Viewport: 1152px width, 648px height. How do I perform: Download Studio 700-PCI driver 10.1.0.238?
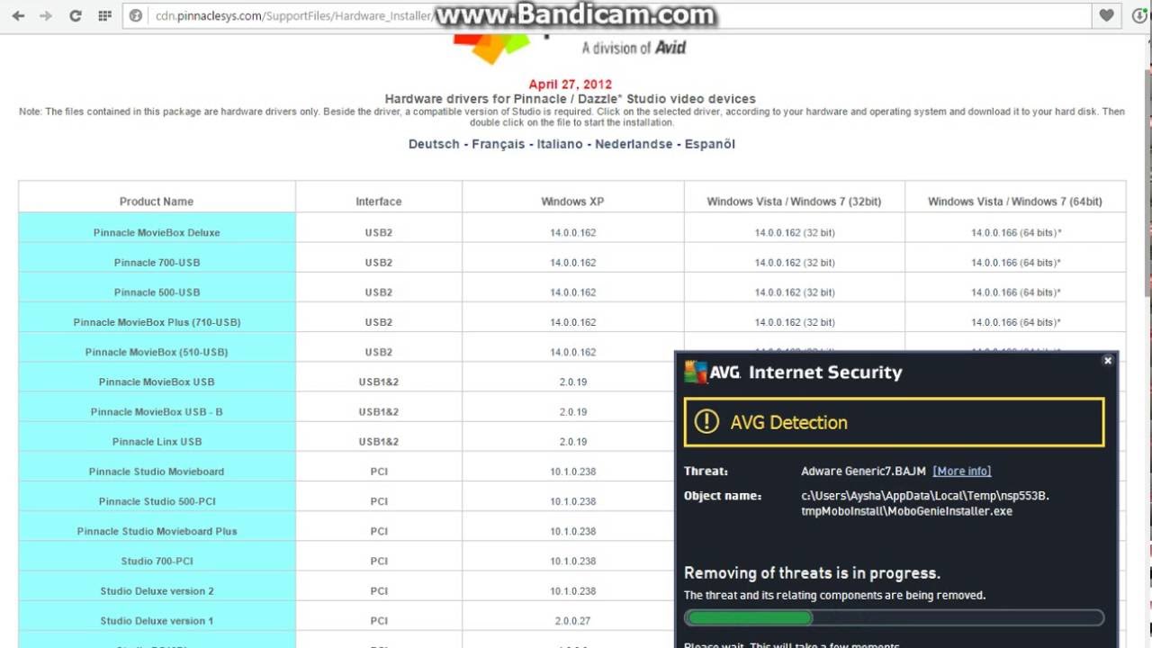point(572,561)
